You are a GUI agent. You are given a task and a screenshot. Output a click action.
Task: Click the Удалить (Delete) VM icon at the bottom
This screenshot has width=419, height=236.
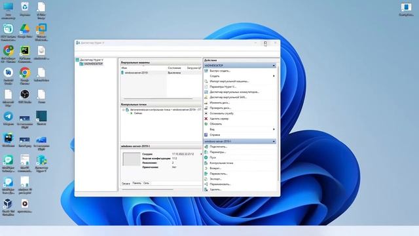206,189
